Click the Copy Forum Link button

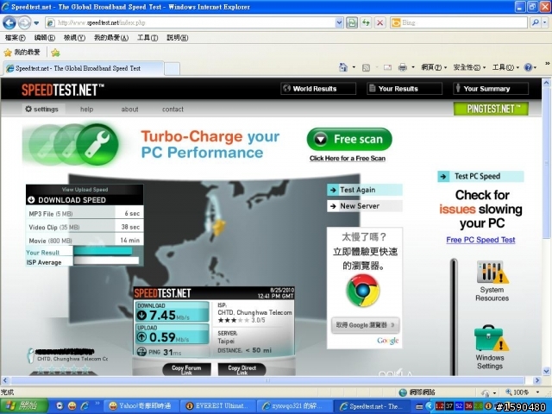(x=186, y=369)
